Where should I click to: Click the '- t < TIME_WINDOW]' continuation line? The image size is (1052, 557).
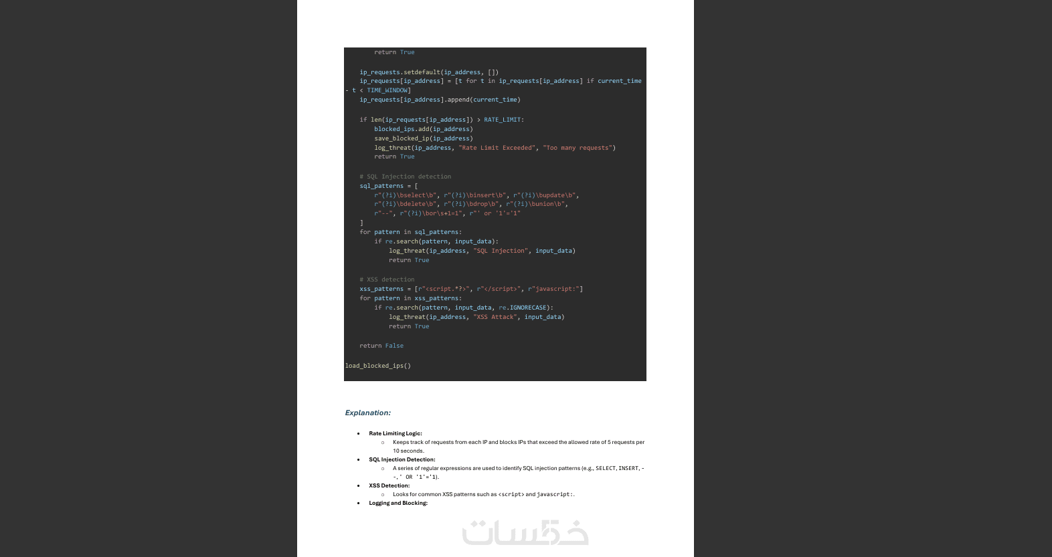(378, 90)
